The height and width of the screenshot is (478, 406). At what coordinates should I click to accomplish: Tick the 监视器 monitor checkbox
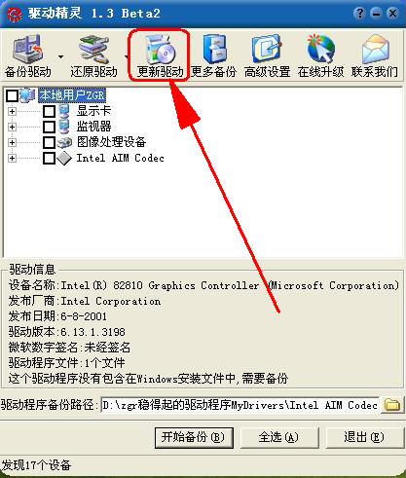click(49, 127)
